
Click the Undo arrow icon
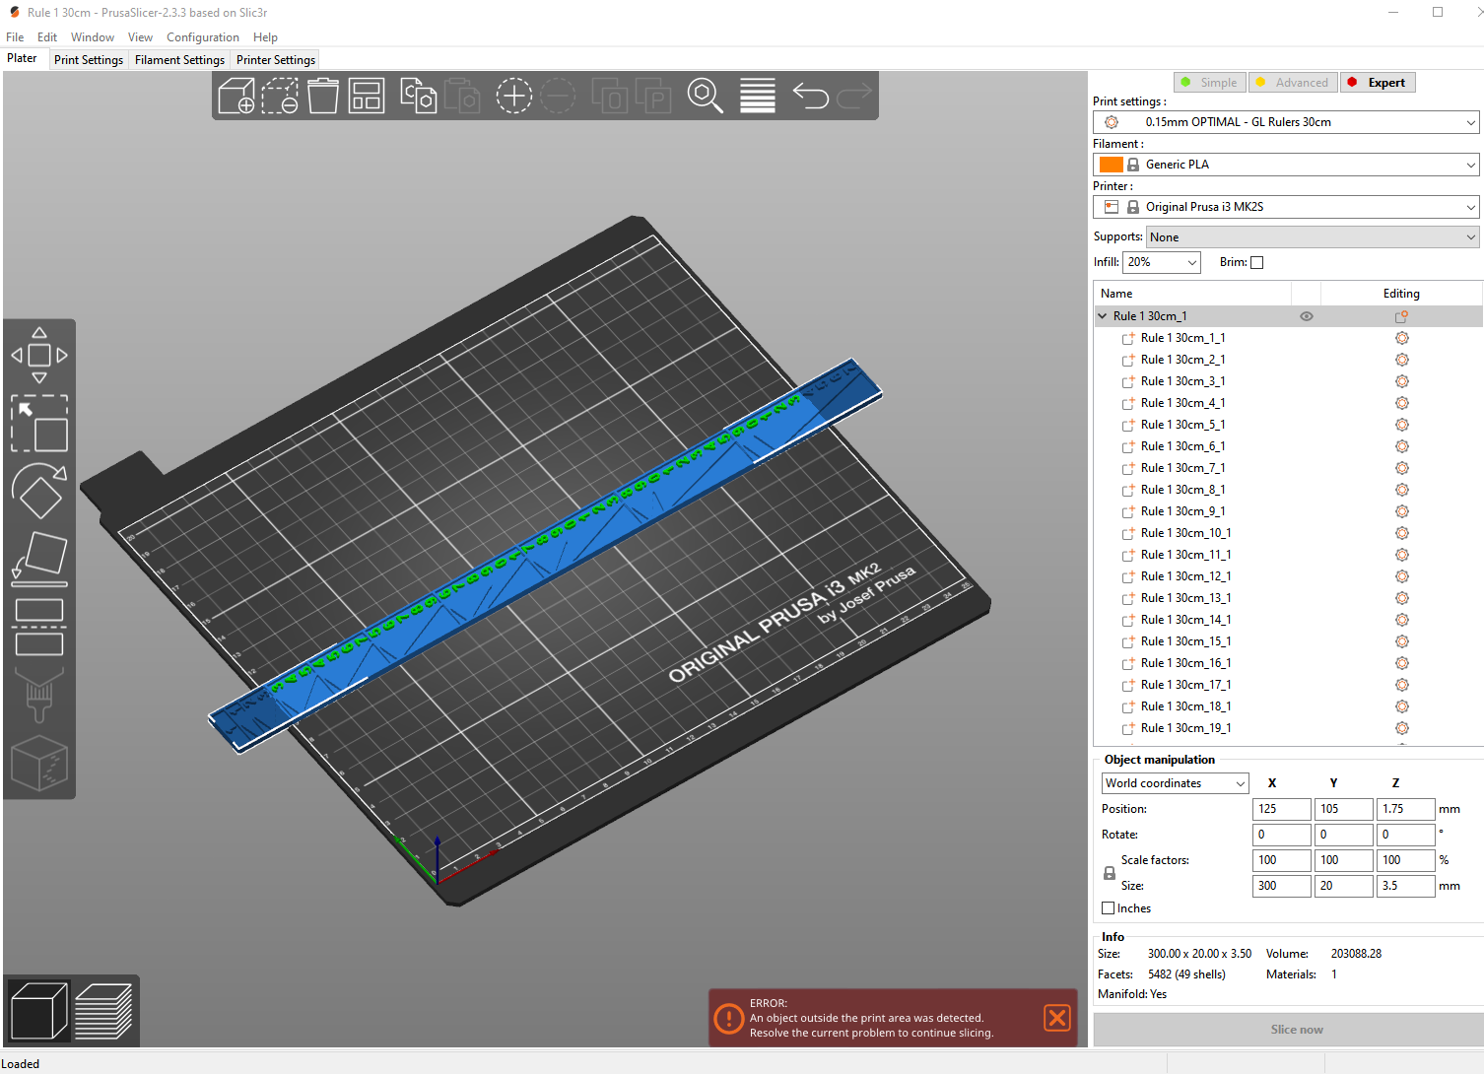pos(810,97)
